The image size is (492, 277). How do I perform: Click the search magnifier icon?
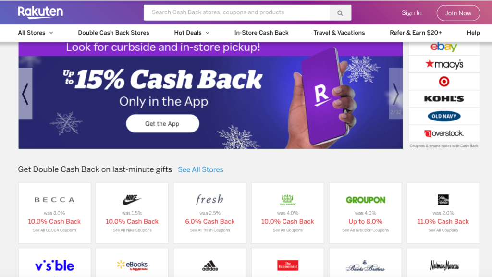(340, 13)
